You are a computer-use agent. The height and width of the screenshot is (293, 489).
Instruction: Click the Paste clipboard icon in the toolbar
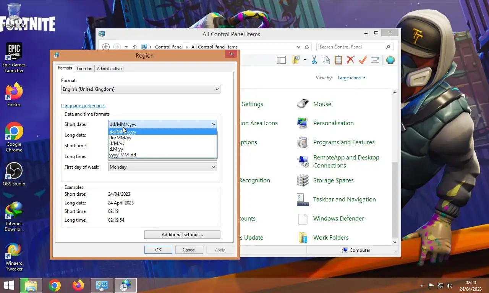(338, 60)
